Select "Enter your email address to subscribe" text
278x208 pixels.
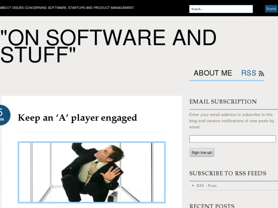point(231,121)
